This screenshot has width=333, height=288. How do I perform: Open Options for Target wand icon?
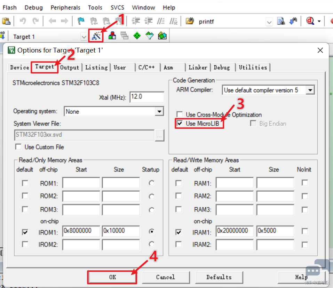point(96,36)
